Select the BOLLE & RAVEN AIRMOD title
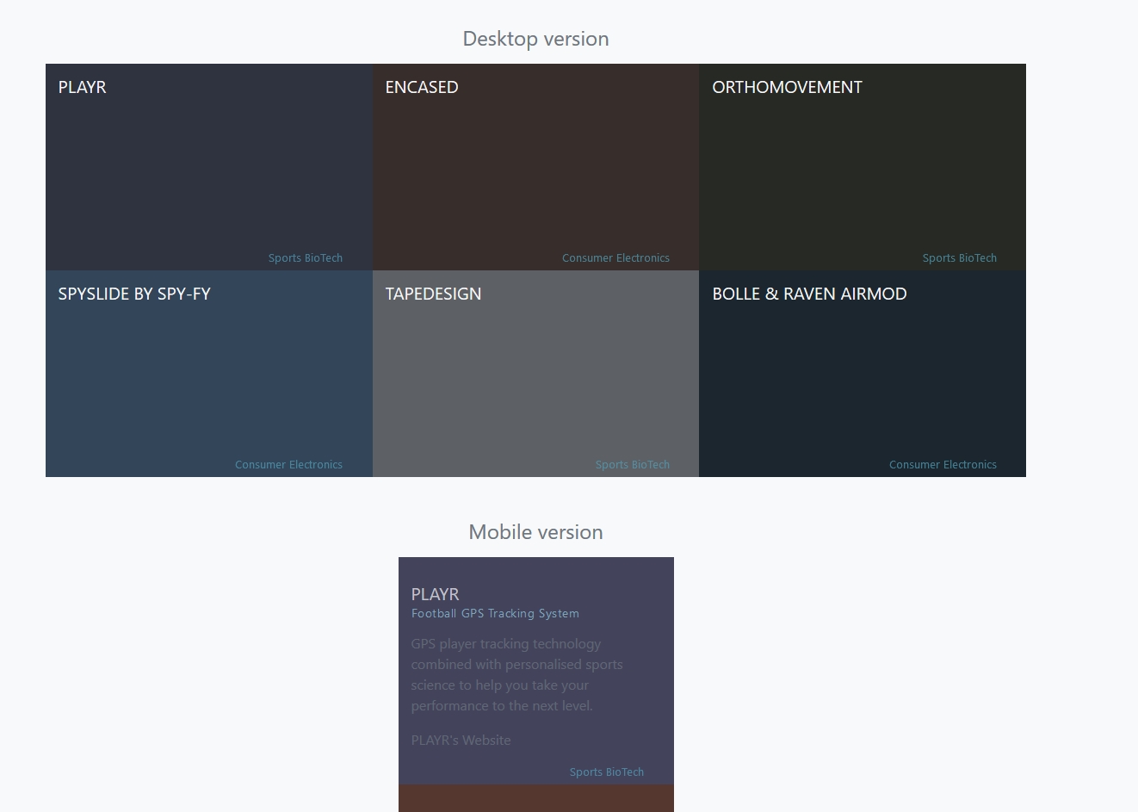1138x812 pixels. (x=809, y=294)
